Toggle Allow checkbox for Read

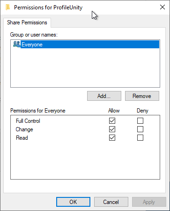pyautogui.click(x=112, y=138)
